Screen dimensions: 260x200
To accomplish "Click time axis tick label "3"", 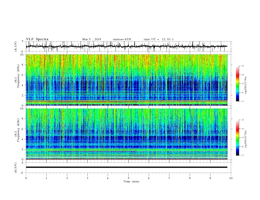I will click(87, 178).
